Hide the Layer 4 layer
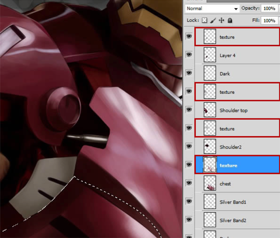This screenshot has height=238, width=280. [189, 55]
